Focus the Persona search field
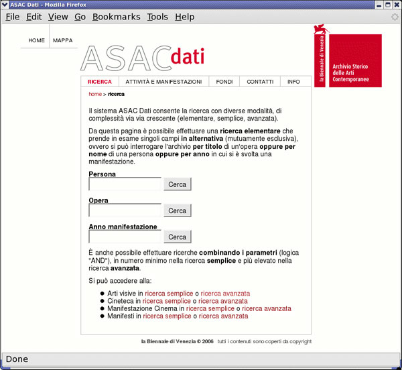This screenshot has width=402, height=370. (125, 184)
